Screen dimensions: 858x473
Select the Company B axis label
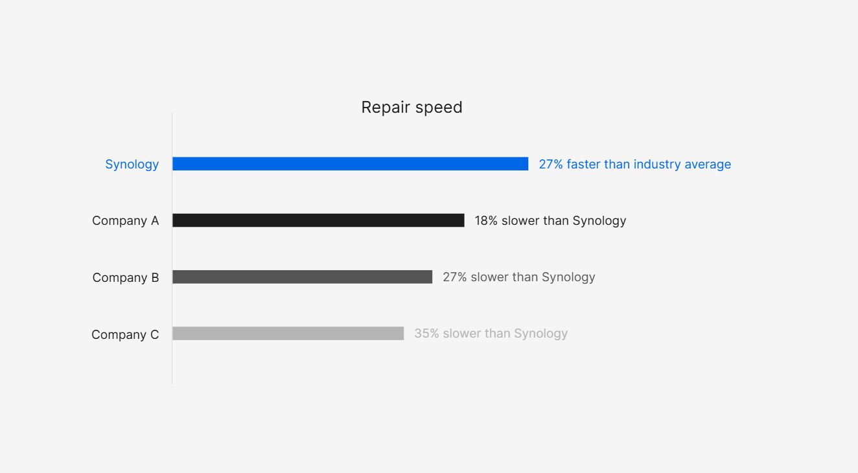tap(125, 278)
